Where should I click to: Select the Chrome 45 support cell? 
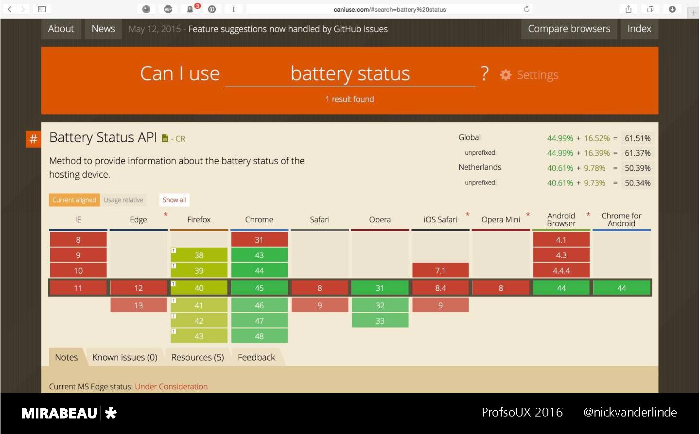click(x=259, y=288)
